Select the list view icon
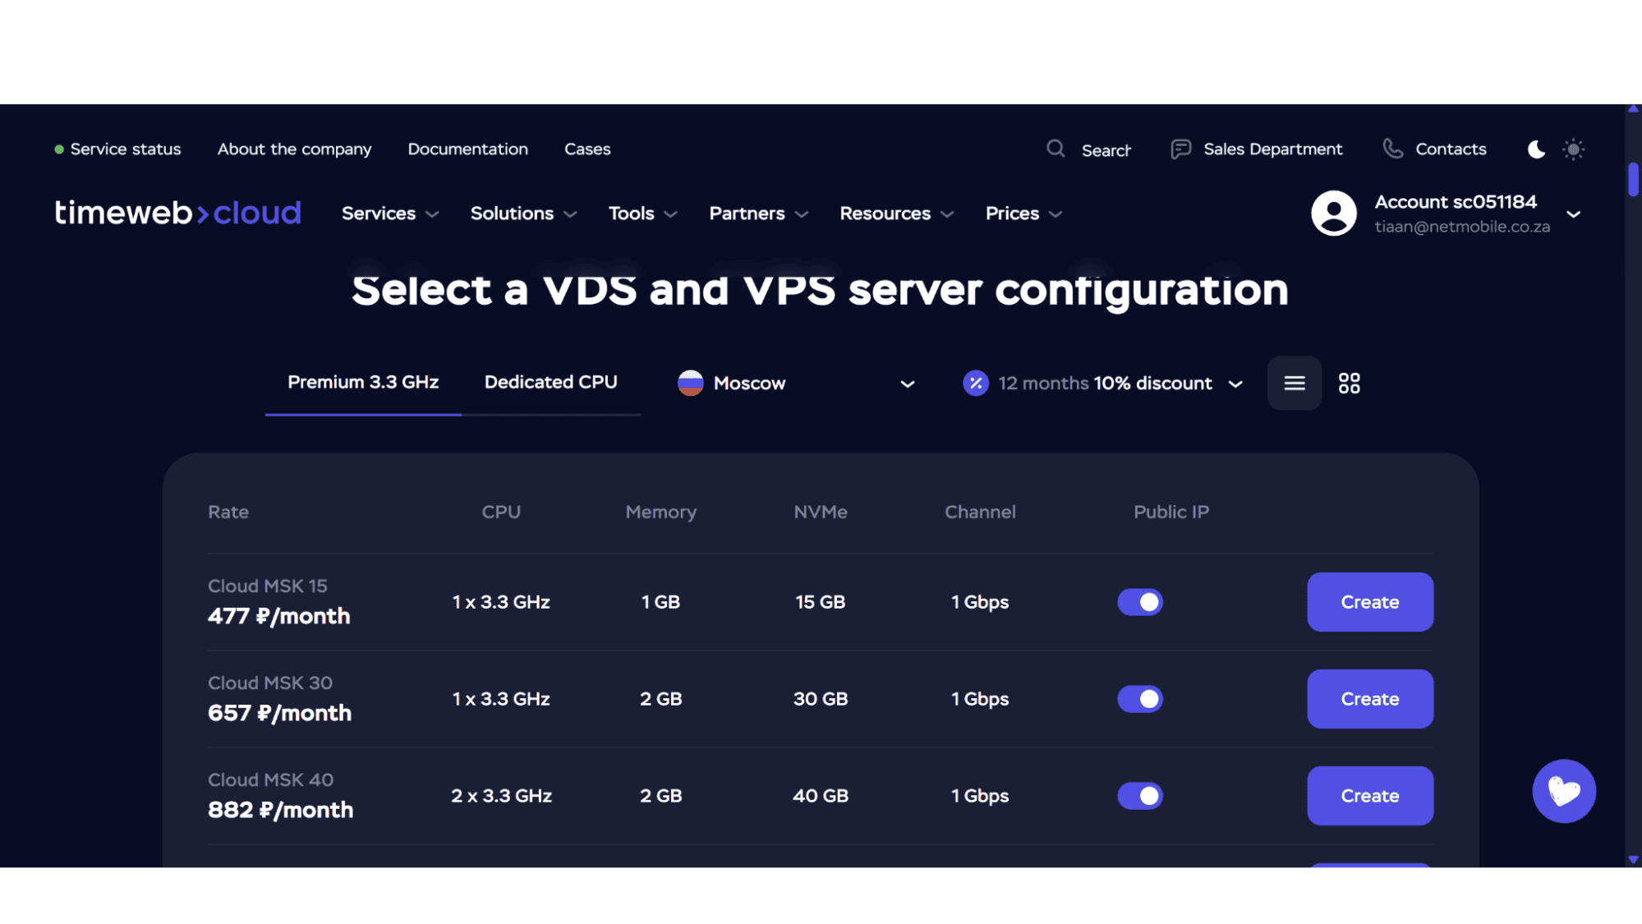 point(1295,383)
